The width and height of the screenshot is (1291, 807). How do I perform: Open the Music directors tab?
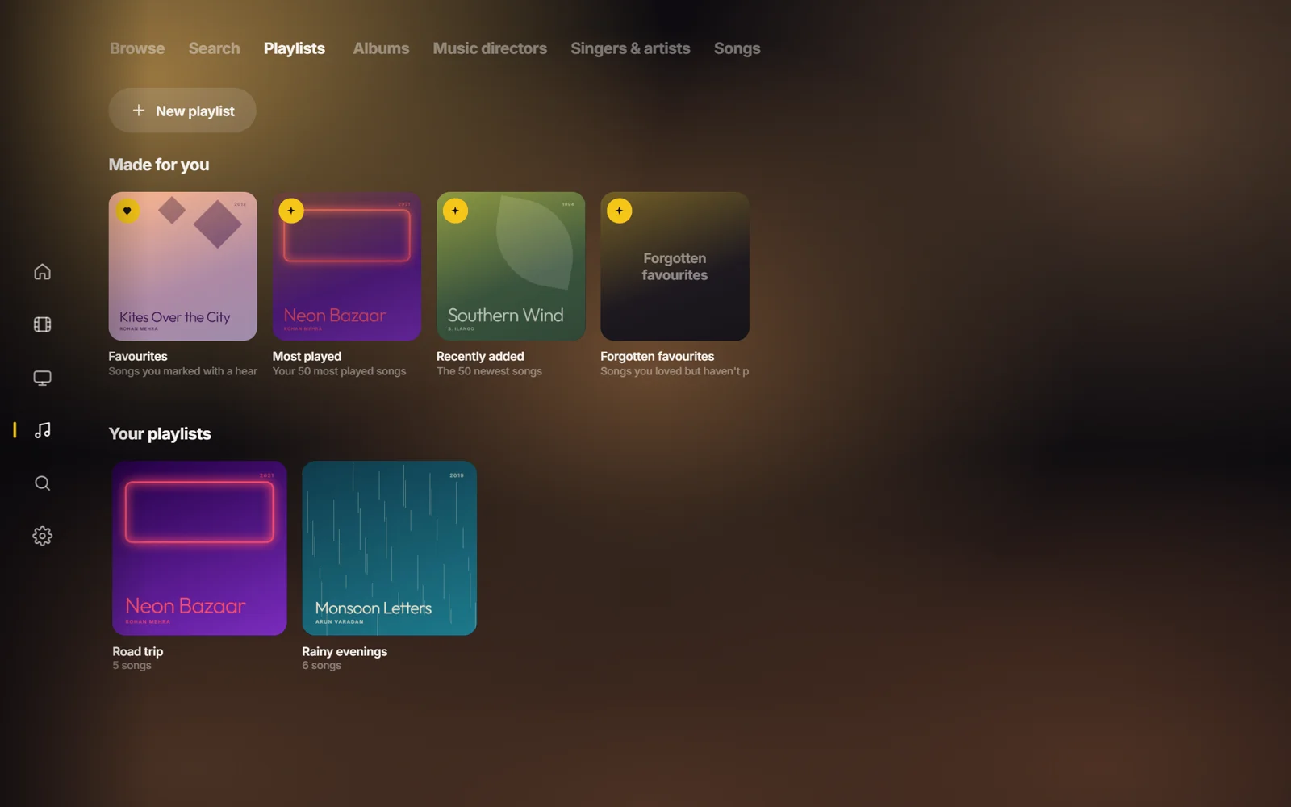490,48
